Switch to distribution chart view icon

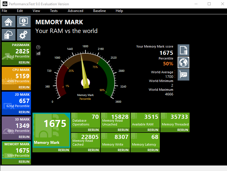[x=38, y=53]
